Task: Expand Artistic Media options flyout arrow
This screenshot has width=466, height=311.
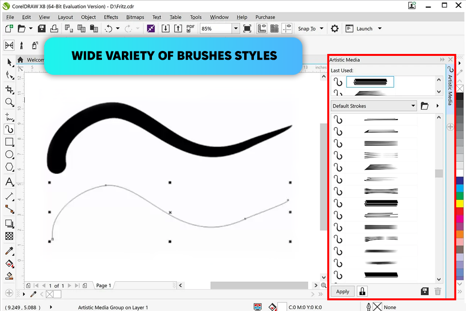Action: pyautogui.click(x=437, y=106)
